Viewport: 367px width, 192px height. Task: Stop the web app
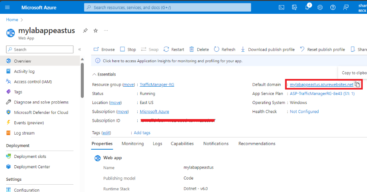[x=128, y=49]
